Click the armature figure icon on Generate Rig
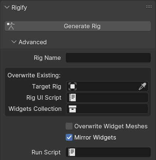Screen dimensions: 156x160 pos(11,26)
